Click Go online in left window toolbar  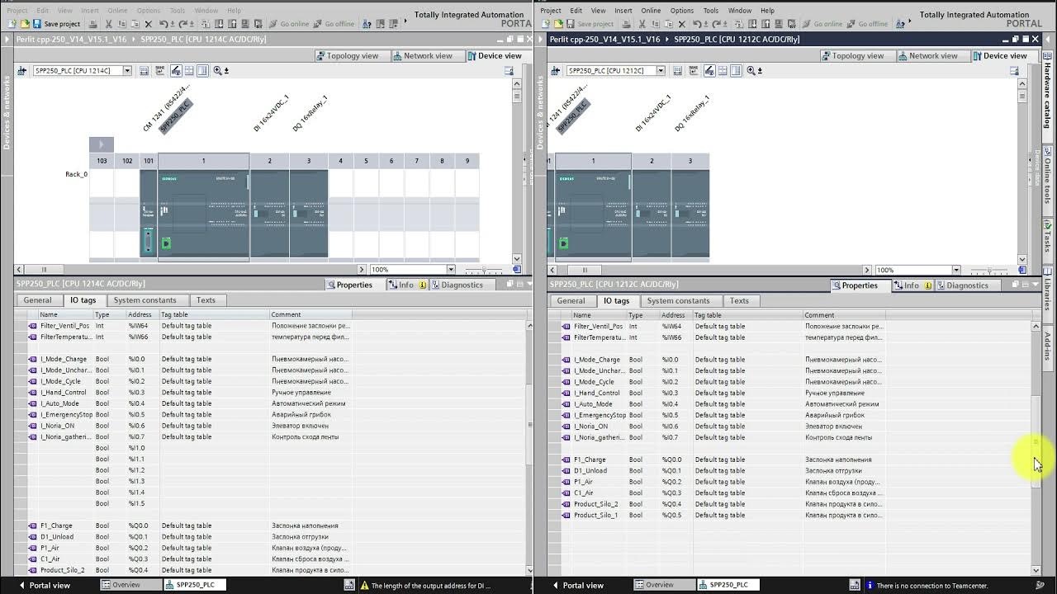click(x=288, y=24)
